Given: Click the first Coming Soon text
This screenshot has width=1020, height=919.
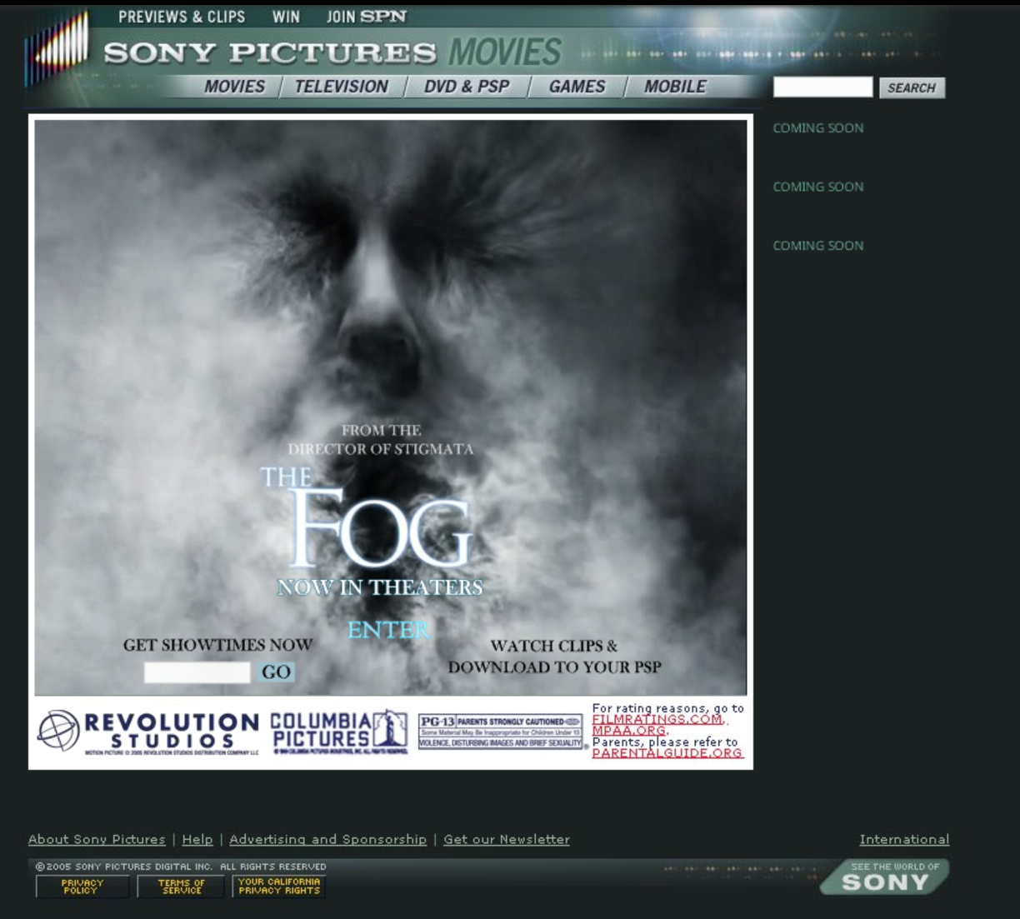Looking at the screenshot, I should click(x=817, y=128).
